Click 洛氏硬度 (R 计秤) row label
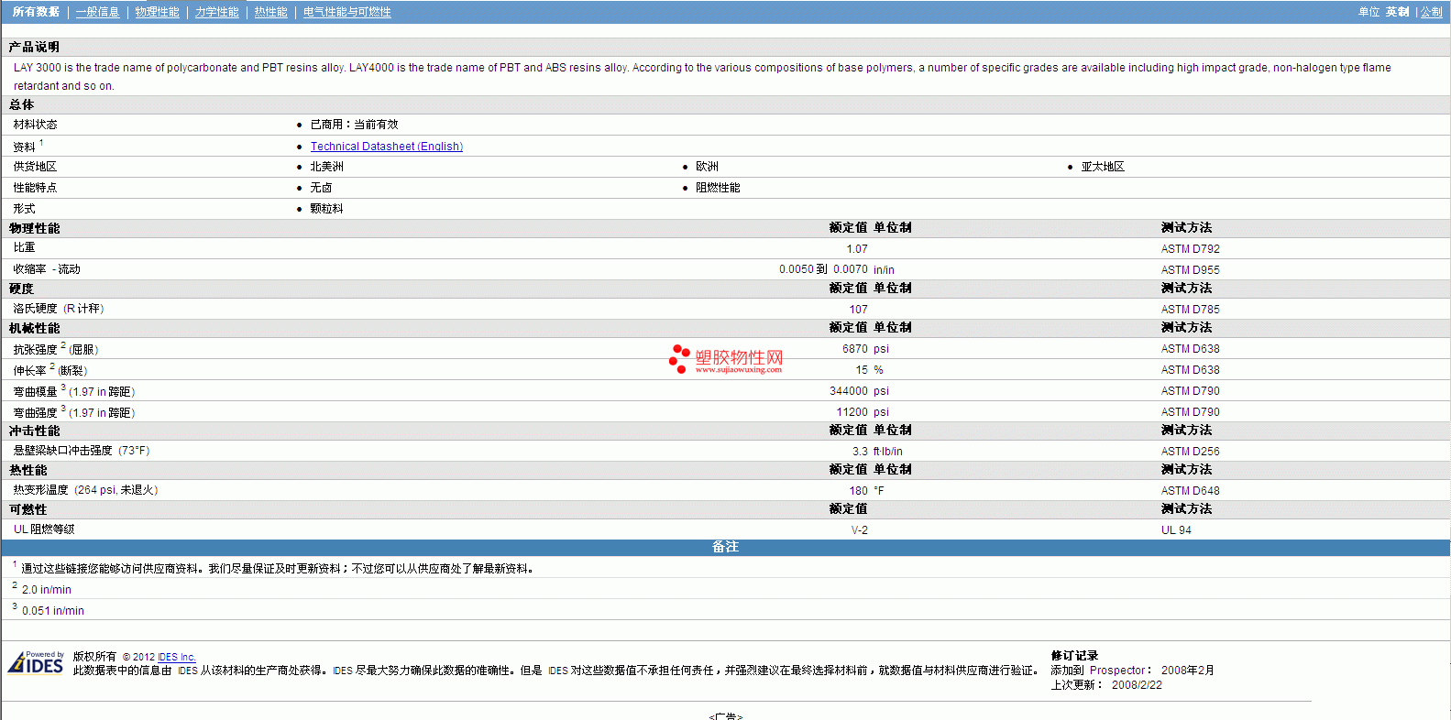 coord(59,309)
